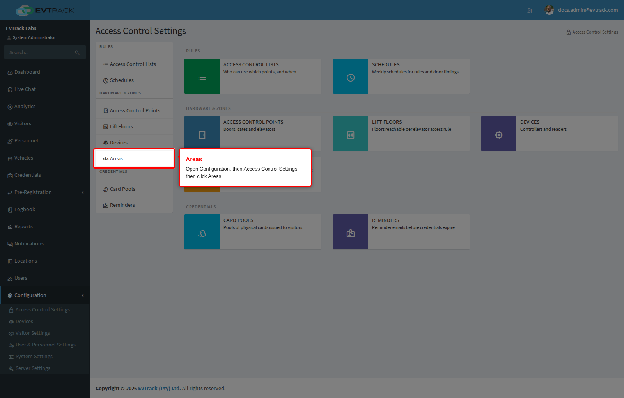Screen dimensions: 624x398
Task: Select Schedules in the settings list
Action: click(134, 80)
